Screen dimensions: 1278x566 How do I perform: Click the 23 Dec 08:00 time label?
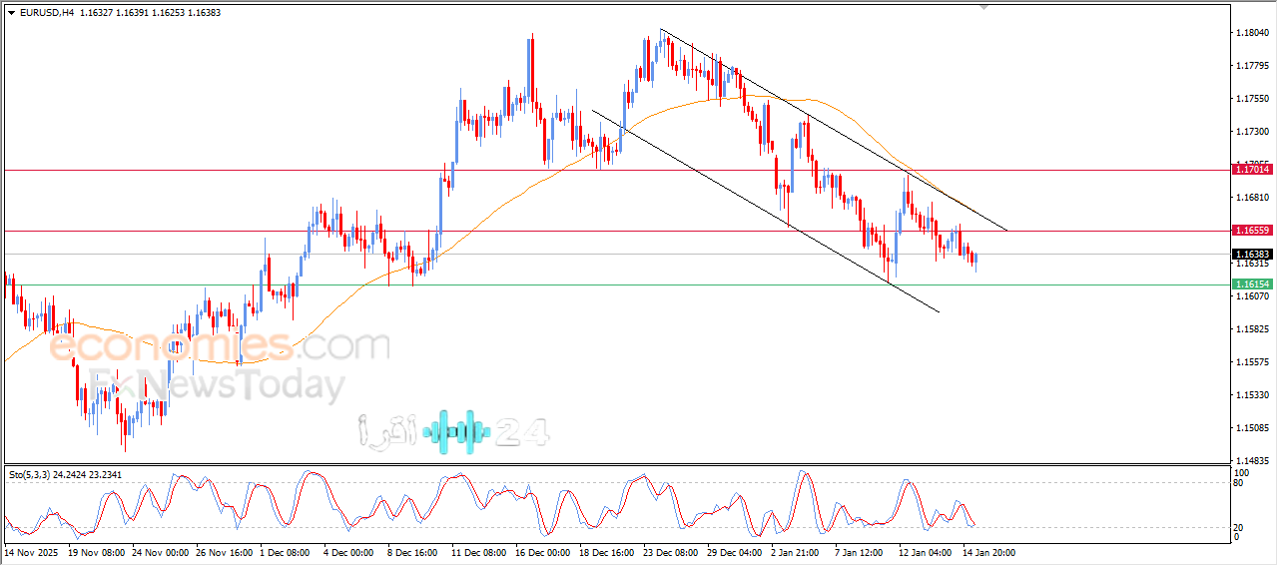tap(669, 552)
